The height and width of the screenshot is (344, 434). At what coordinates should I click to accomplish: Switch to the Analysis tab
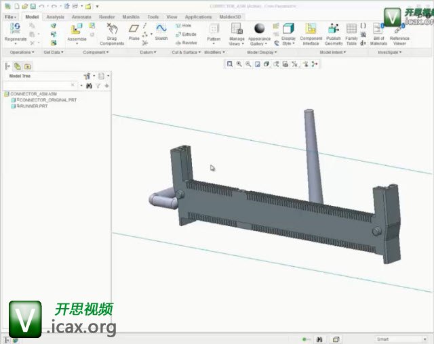[55, 17]
